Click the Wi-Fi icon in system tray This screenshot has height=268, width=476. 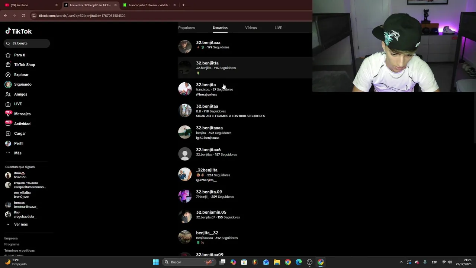coord(443,262)
